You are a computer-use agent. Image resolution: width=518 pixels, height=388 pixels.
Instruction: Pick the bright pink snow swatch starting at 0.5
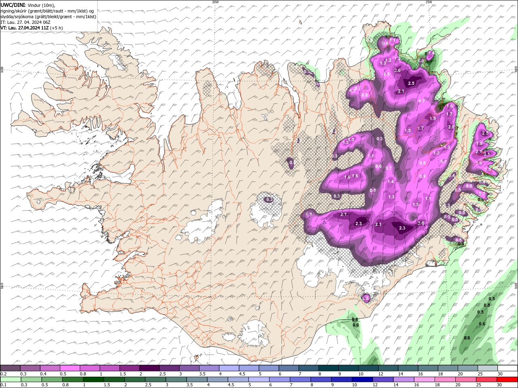pos(70,368)
